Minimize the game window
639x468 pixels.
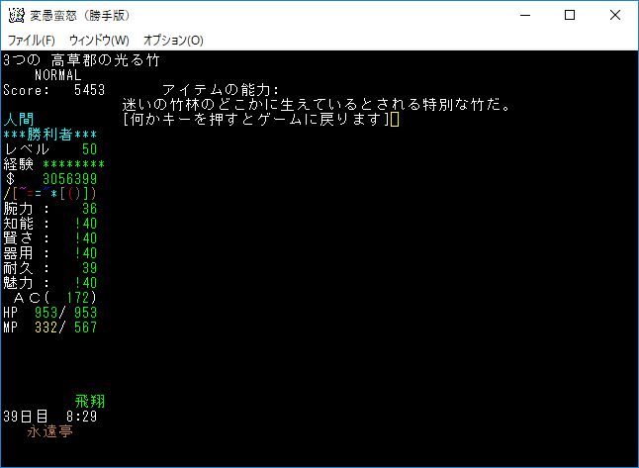coord(524,16)
